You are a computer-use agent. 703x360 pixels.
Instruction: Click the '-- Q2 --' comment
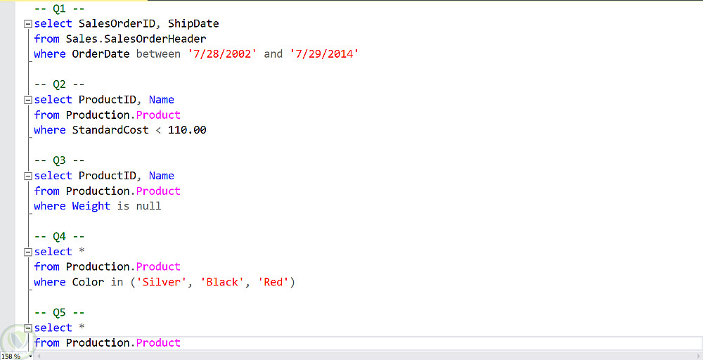[59, 84]
